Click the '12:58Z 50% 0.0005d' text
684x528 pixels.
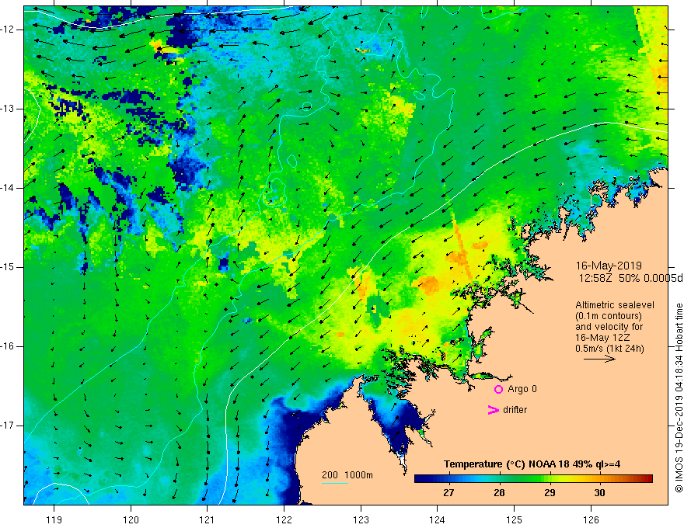click(631, 278)
